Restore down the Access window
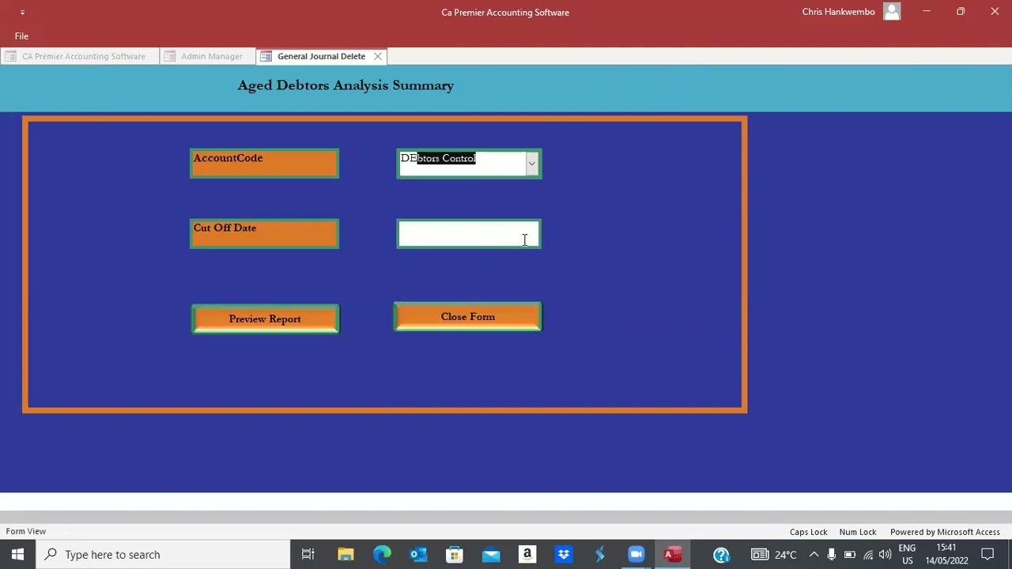Viewport: 1012px width, 569px height. [961, 12]
